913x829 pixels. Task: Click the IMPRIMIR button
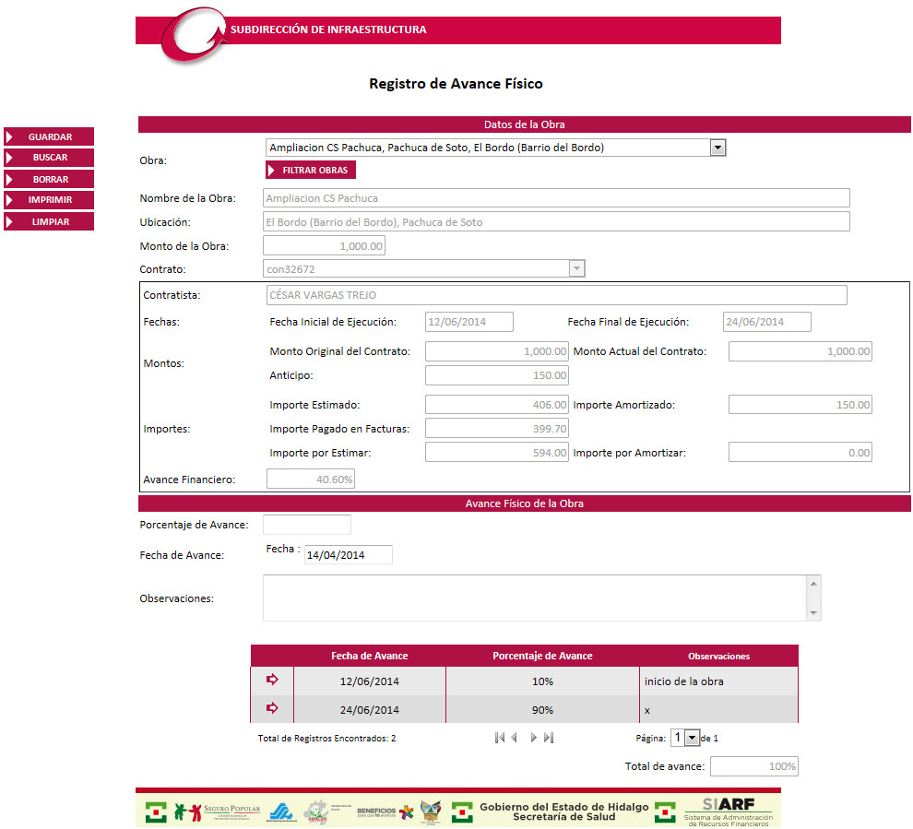coord(50,200)
